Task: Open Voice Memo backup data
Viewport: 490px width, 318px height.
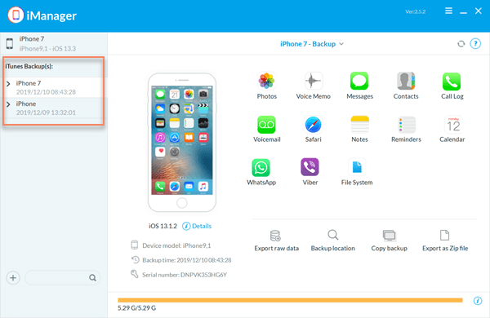Action: tap(313, 85)
